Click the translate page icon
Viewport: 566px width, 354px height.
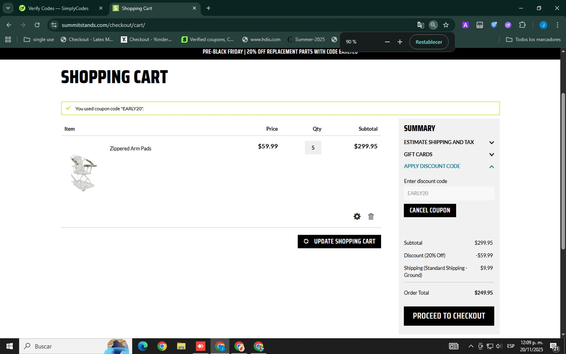pos(420,25)
